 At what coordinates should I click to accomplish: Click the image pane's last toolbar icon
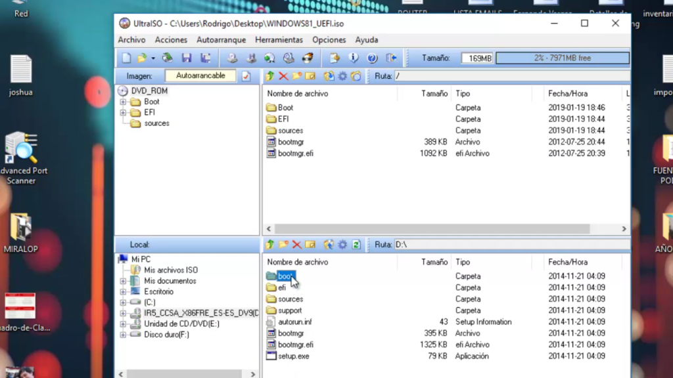point(356,76)
